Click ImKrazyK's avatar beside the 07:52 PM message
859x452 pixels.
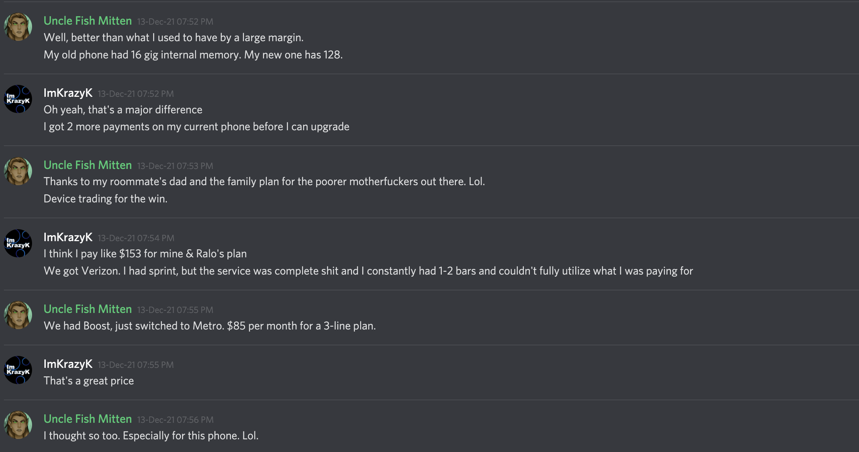pos(18,99)
